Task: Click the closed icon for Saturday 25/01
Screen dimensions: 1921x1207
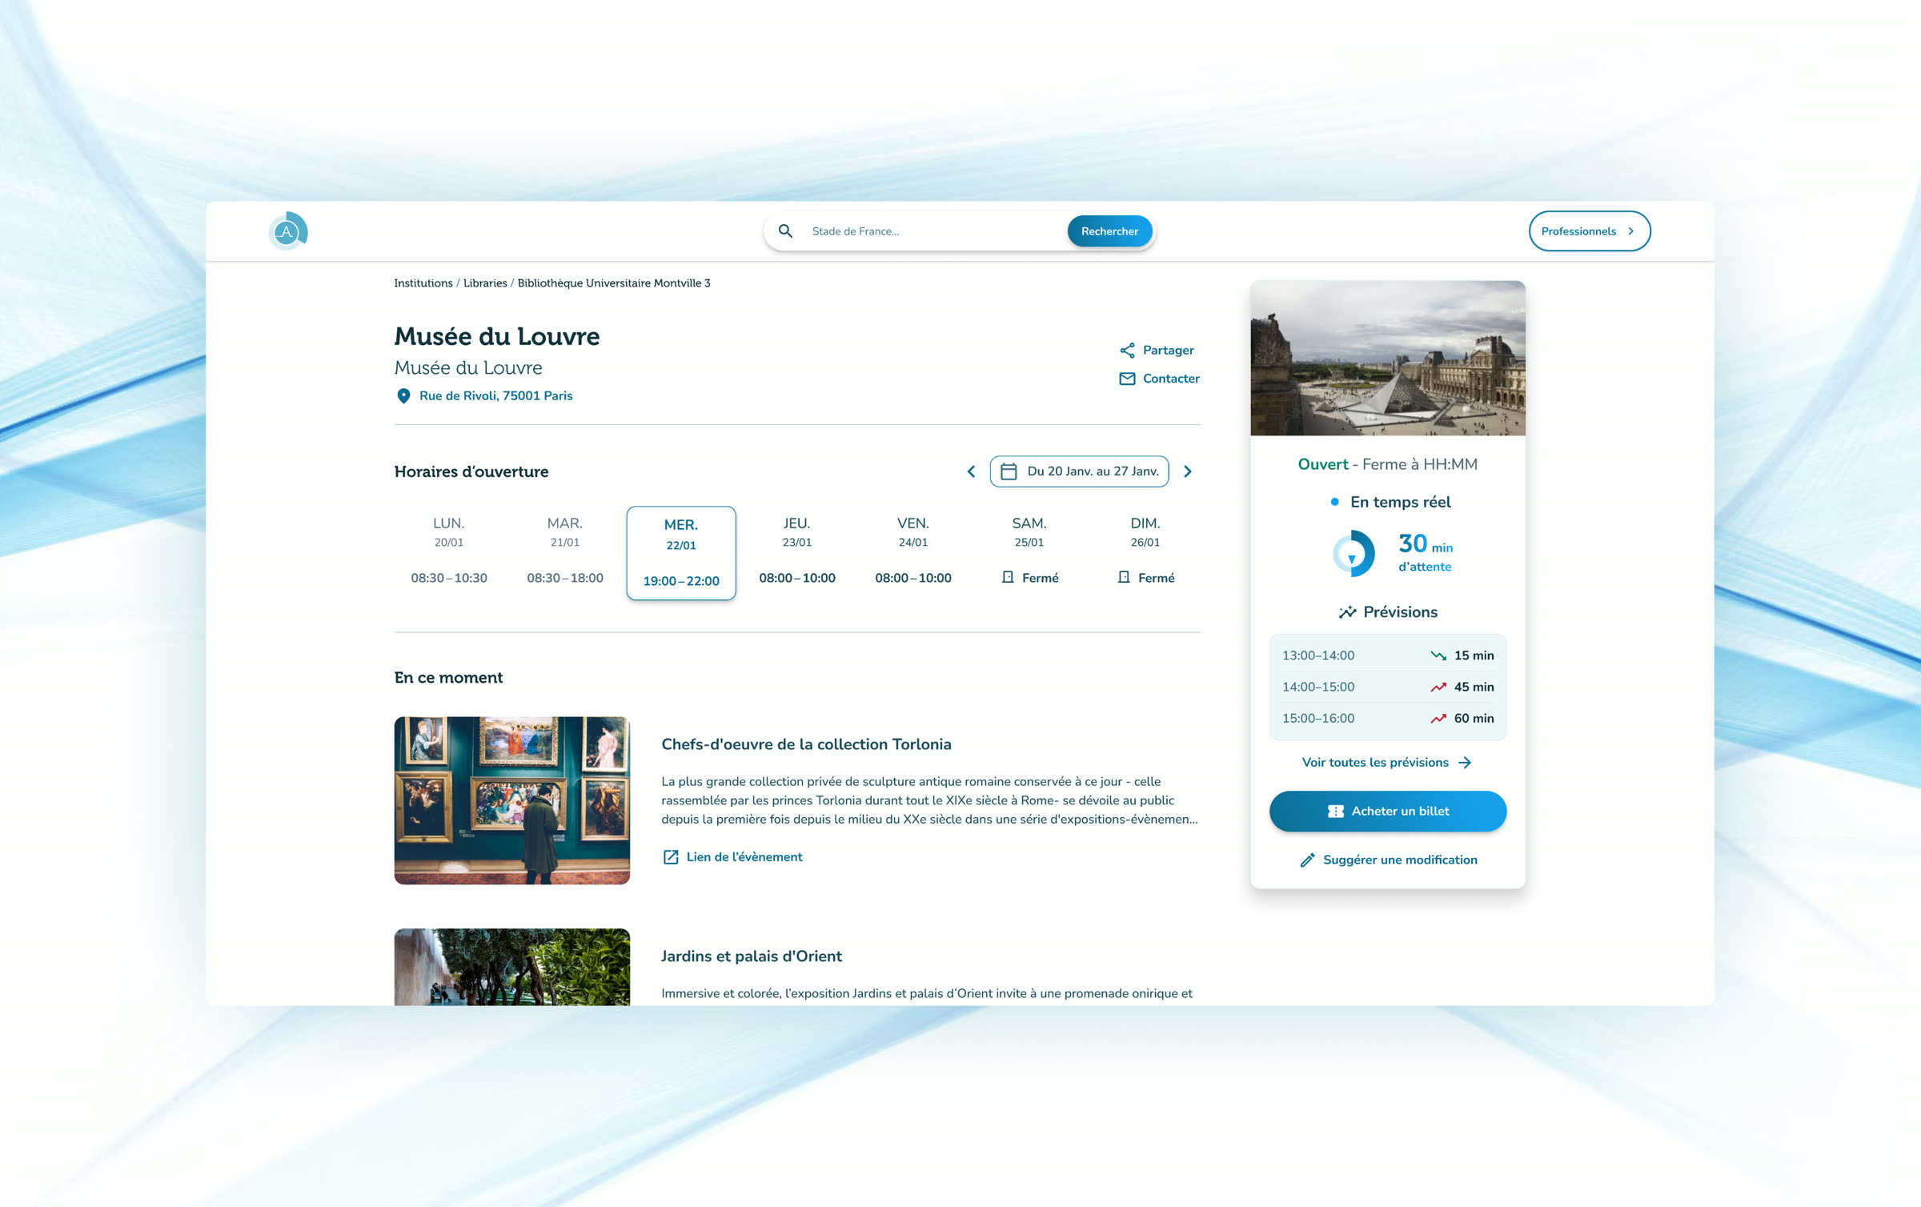Action: (x=1008, y=578)
